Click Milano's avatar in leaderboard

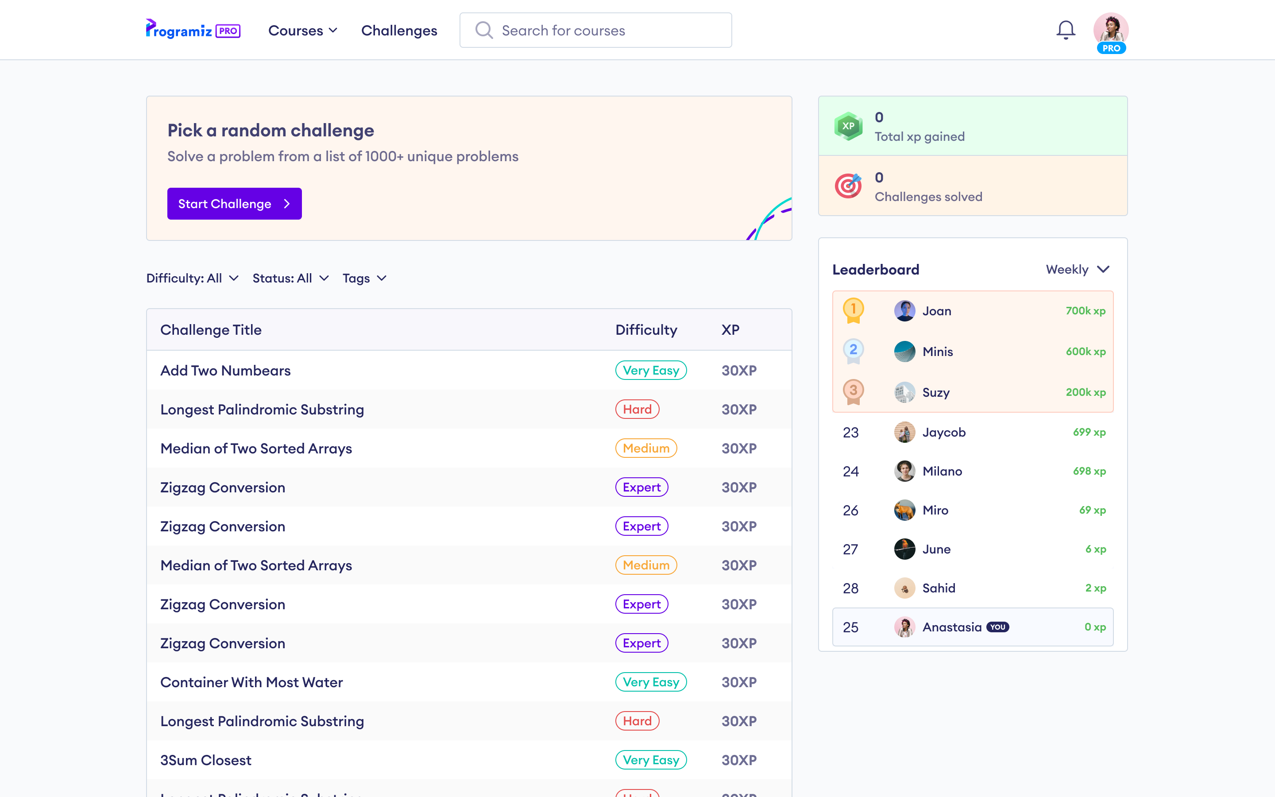coord(904,471)
